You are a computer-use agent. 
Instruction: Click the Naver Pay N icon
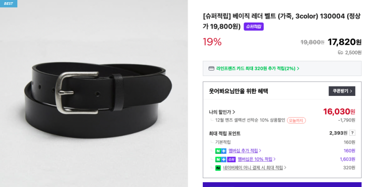pos(218,168)
